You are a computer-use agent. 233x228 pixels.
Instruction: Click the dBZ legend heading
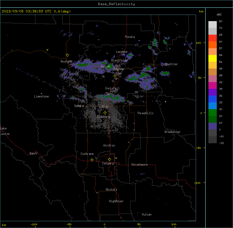[x=219, y=14]
